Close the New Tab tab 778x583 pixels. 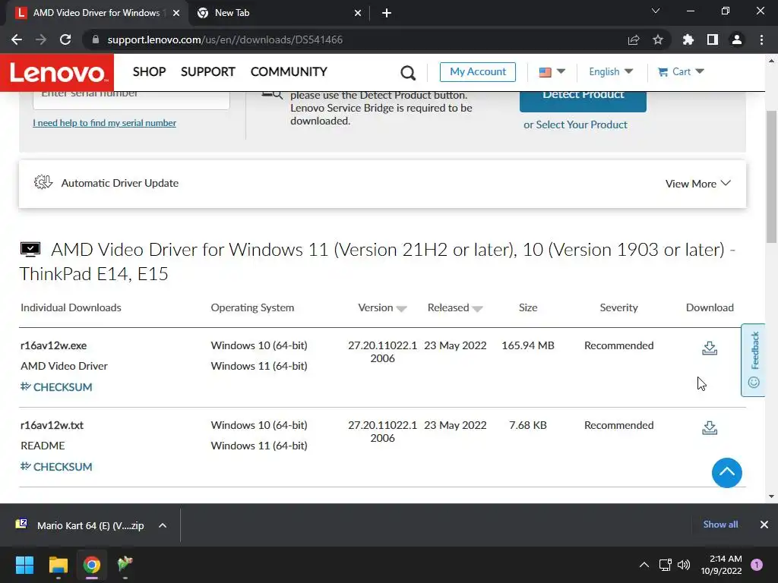point(358,13)
